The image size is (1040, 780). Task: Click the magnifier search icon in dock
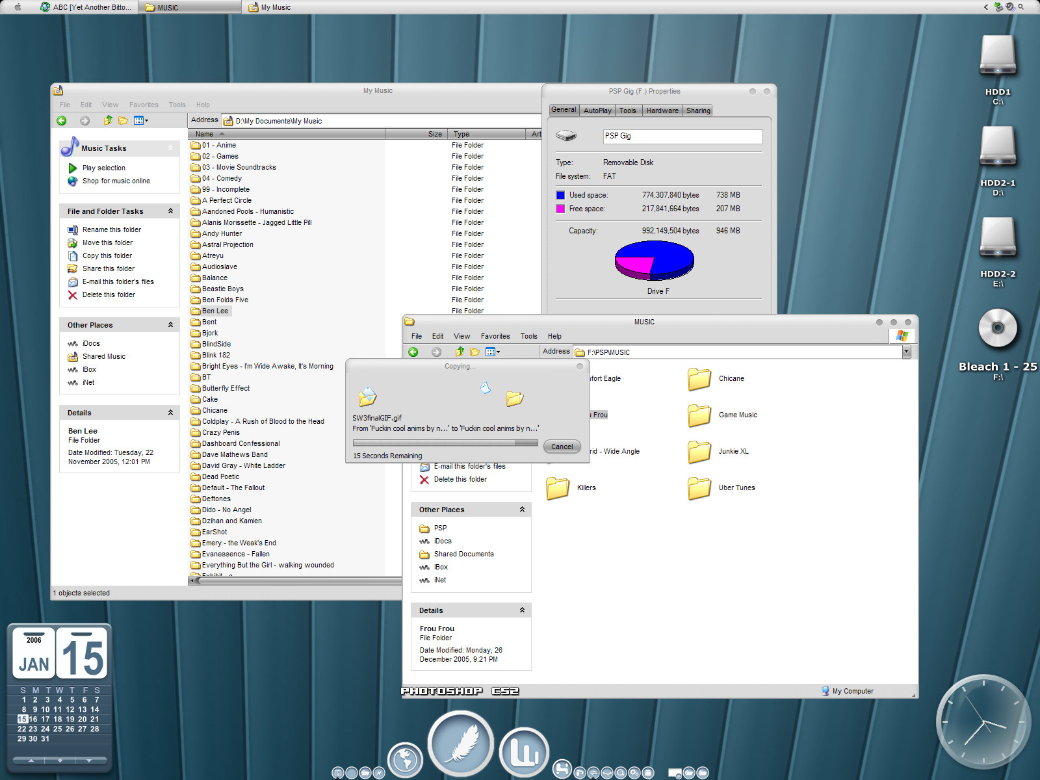coord(620,772)
